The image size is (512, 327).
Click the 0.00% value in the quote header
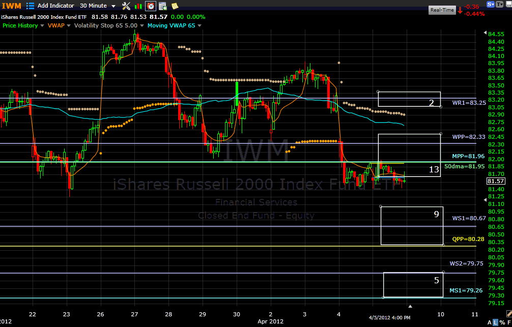pos(196,17)
